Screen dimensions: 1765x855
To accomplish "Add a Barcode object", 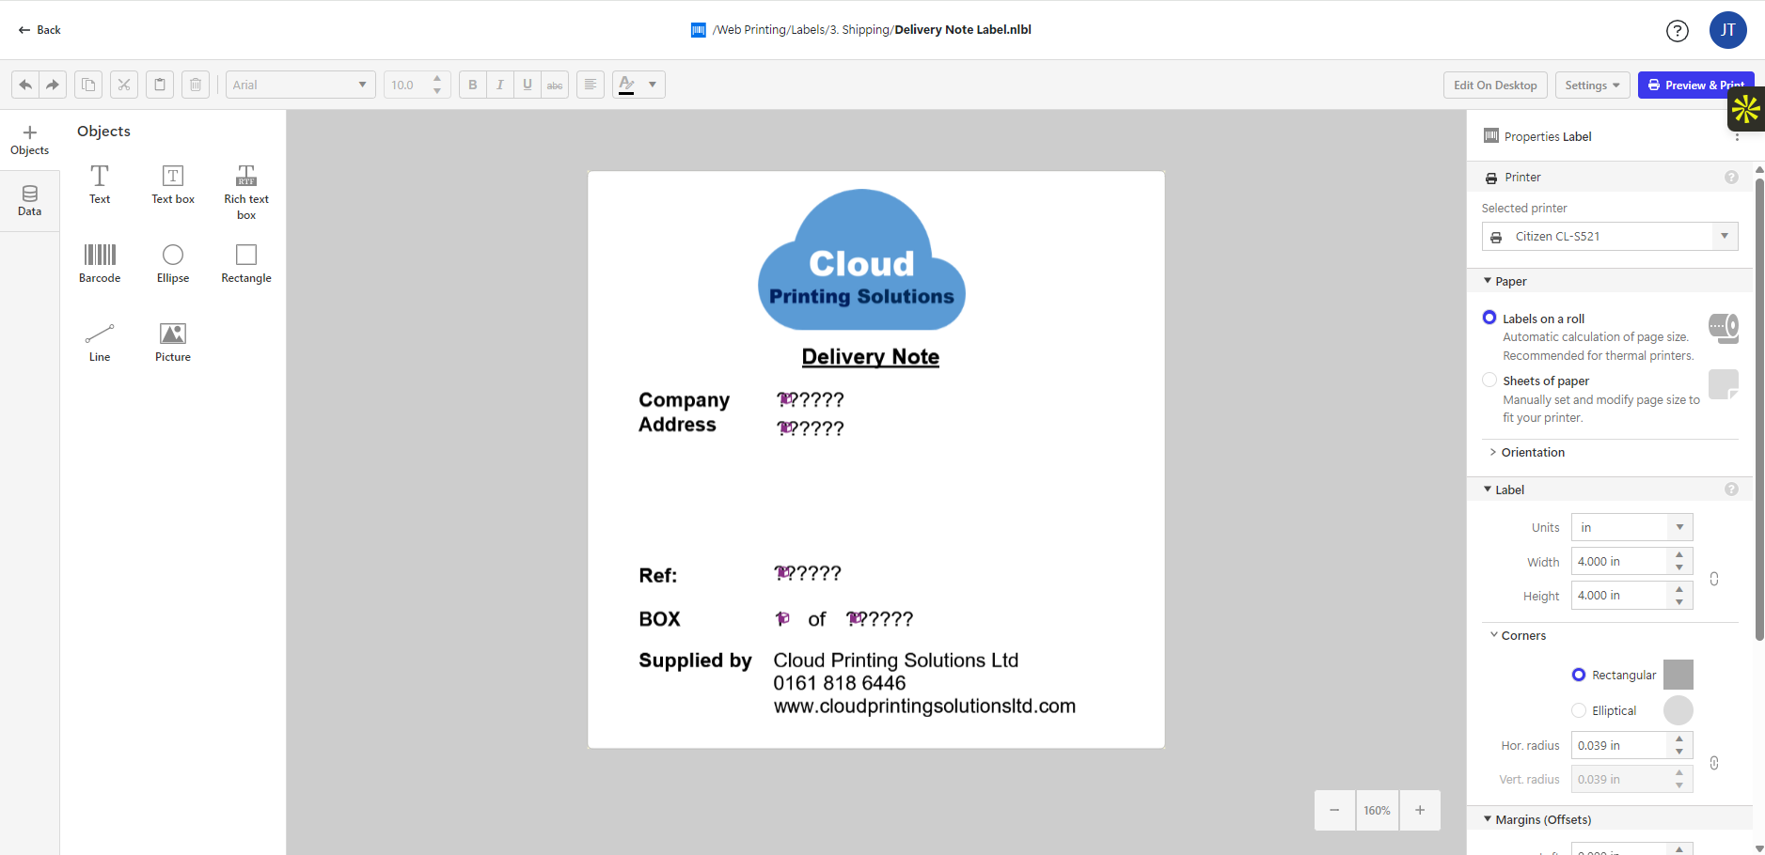I will tap(100, 263).
